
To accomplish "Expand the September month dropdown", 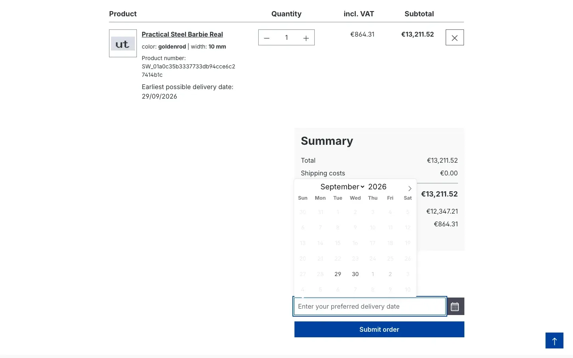I will click(342, 187).
